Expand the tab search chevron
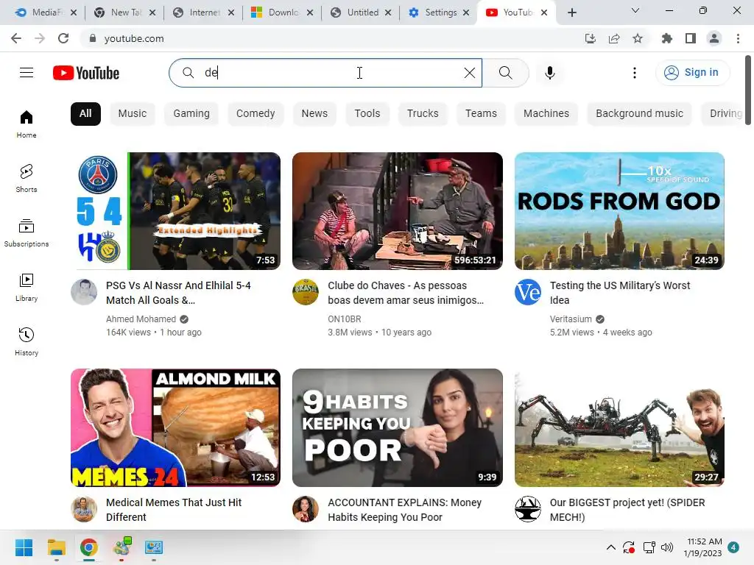The width and height of the screenshot is (754, 565). [x=635, y=10]
